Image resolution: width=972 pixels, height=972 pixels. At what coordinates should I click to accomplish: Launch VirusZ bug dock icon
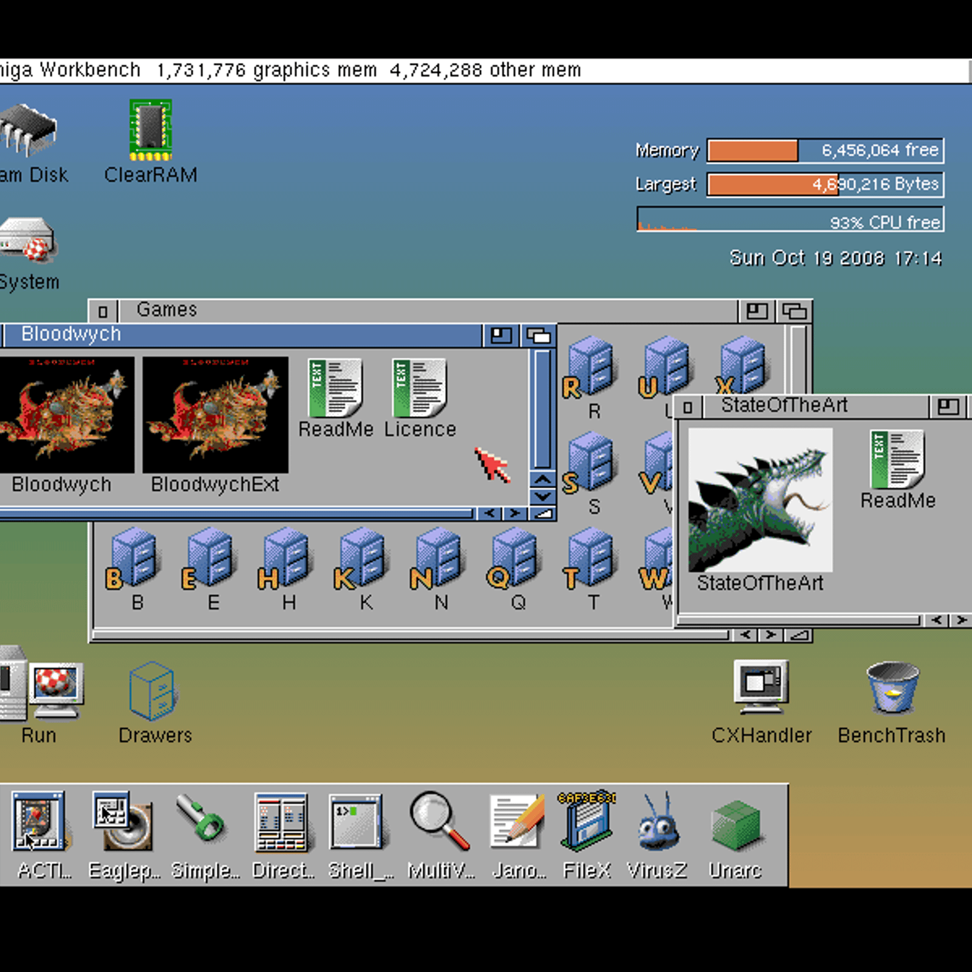(x=658, y=822)
